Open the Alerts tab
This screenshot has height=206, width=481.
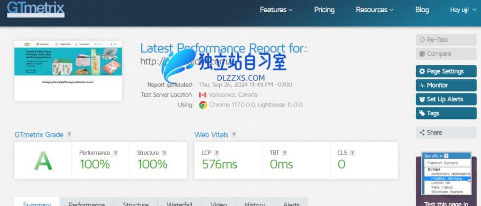(291, 203)
